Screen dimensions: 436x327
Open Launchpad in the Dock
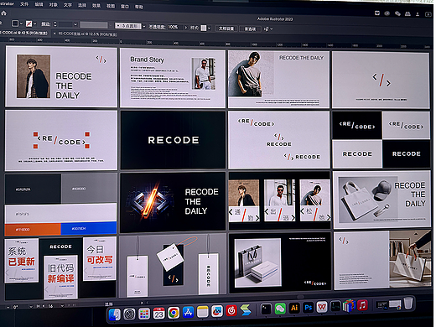pos(144,314)
